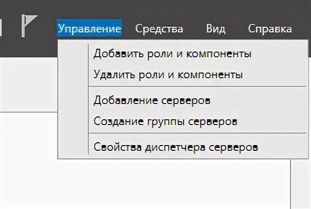Image resolution: width=311 pixels, height=209 pixels.
Task: Open the Справка menu
Action: click(270, 29)
